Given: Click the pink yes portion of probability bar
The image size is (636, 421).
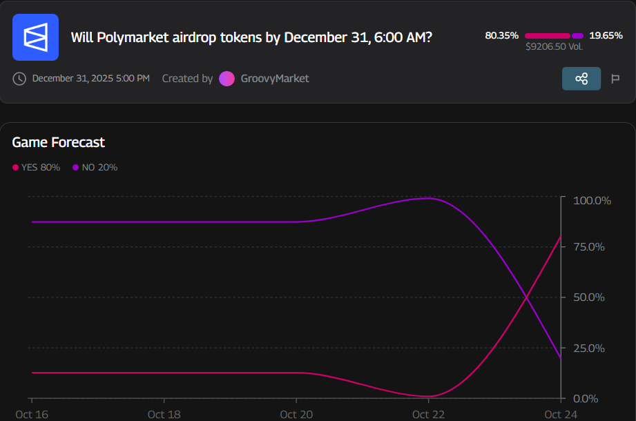Looking at the screenshot, I should [x=547, y=36].
